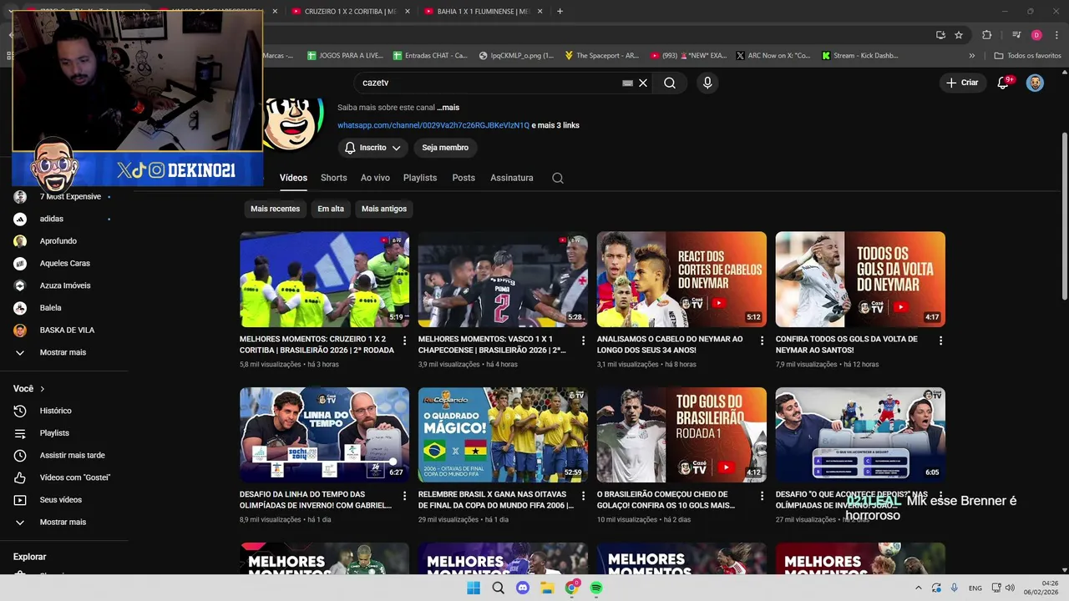Click the search magnifier button beside cazetv
The height and width of the screenshot is (601, 1069).
(670, 83)
